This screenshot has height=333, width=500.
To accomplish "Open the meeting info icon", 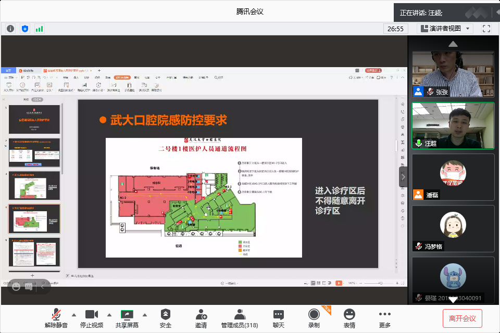I will click(10, 29).
